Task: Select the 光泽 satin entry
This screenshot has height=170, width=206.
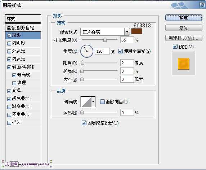Action: (x=23, y=91)
